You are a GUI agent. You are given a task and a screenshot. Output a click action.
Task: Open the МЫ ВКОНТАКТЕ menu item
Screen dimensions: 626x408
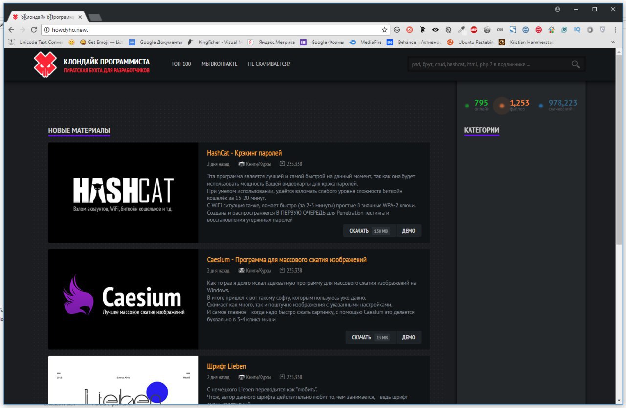(220, 64)
